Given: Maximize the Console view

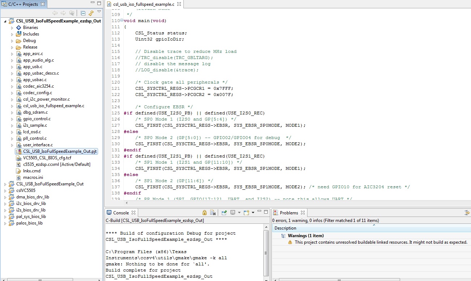Looking at the screenshot, I should point(266,212).
